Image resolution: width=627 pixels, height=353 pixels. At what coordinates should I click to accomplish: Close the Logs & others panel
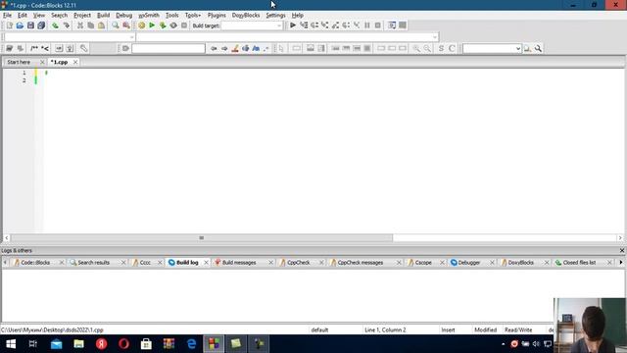[x=622, y=251]
